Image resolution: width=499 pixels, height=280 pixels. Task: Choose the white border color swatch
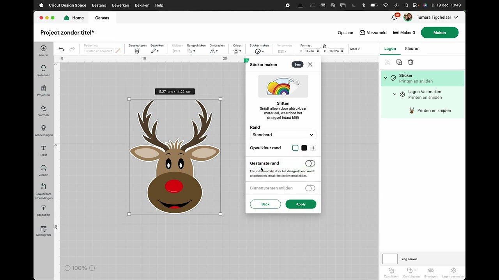[295, 148]
